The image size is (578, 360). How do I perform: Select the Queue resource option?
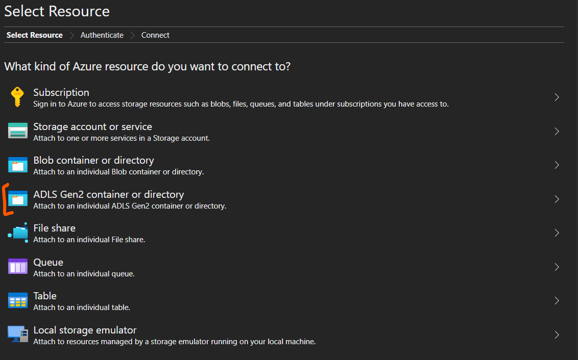click(x=48, y=262)
